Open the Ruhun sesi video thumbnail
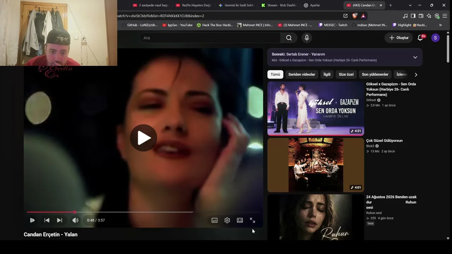The width and height of the screenshot is (452, 254). coord(316,217)
